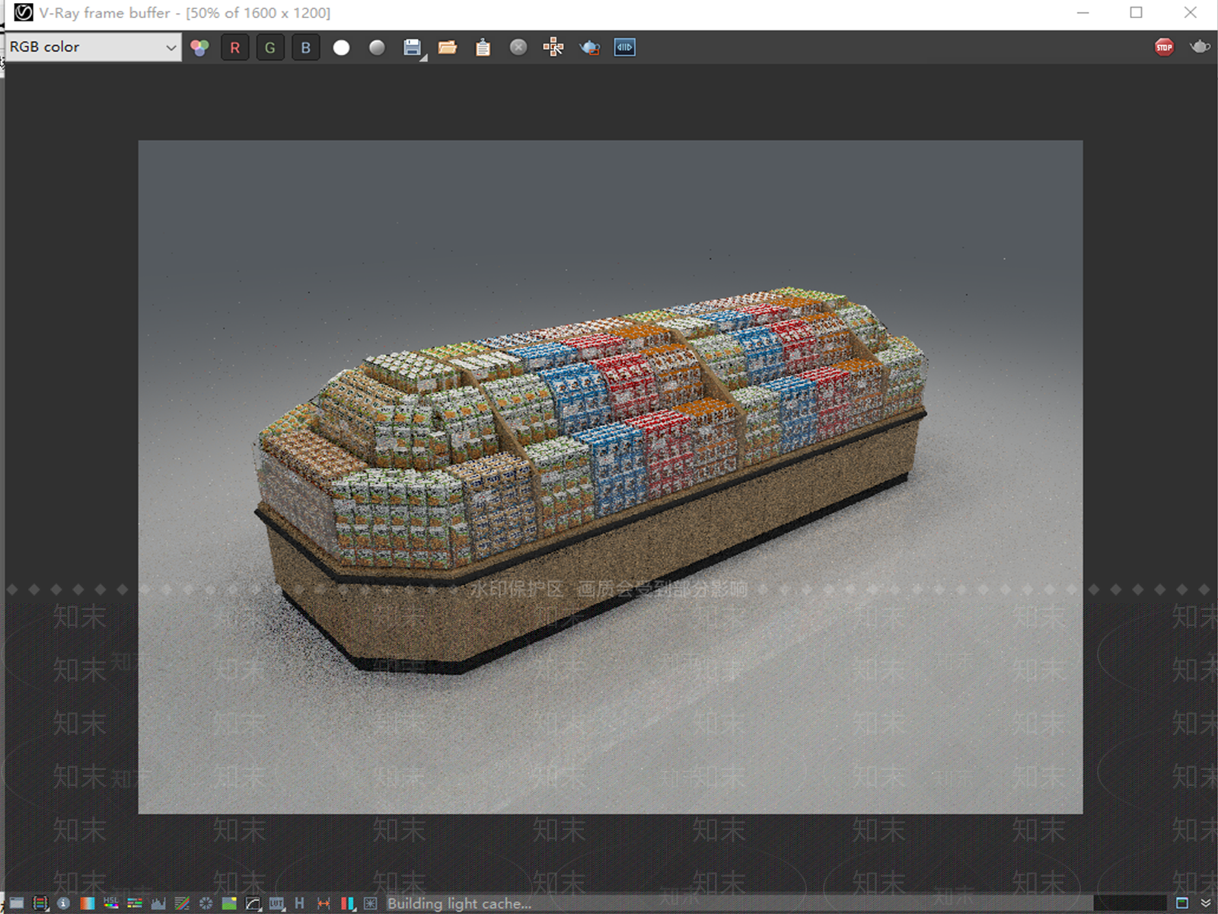The height and width of the screenshot is (914, 1218).
Task: Toggle status bar dock icon
Action: coord(1182,903)
